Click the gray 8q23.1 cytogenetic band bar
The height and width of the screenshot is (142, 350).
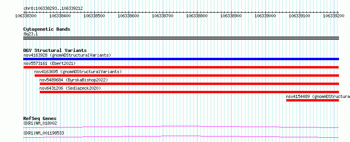[x=181, y=38]
